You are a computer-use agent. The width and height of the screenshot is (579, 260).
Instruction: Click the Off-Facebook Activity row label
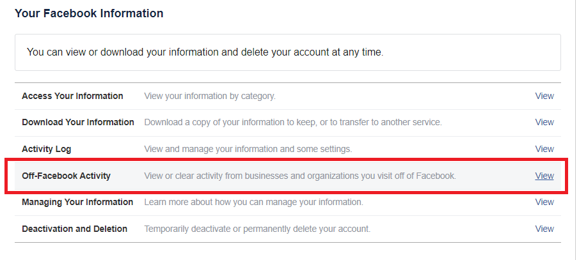pyautogui.click(x=66, y=176)
